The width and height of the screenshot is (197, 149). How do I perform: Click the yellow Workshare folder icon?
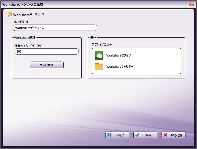(99, 66)
